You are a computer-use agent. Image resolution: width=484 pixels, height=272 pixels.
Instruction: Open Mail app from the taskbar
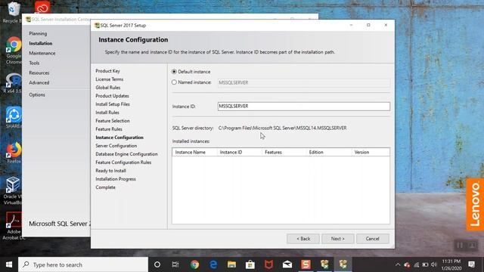(x=287, y=264)
